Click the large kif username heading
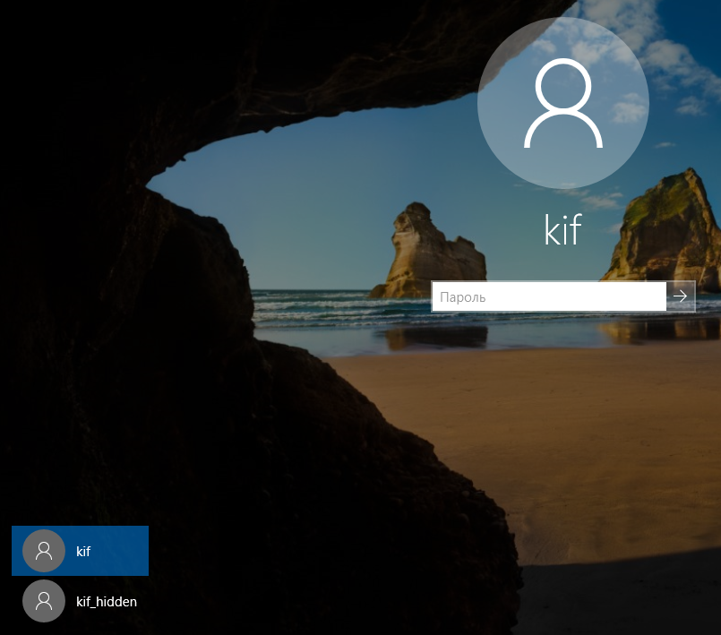Viewport: 721px width, 635px height. pyautogui.click(x=562, y=230)
